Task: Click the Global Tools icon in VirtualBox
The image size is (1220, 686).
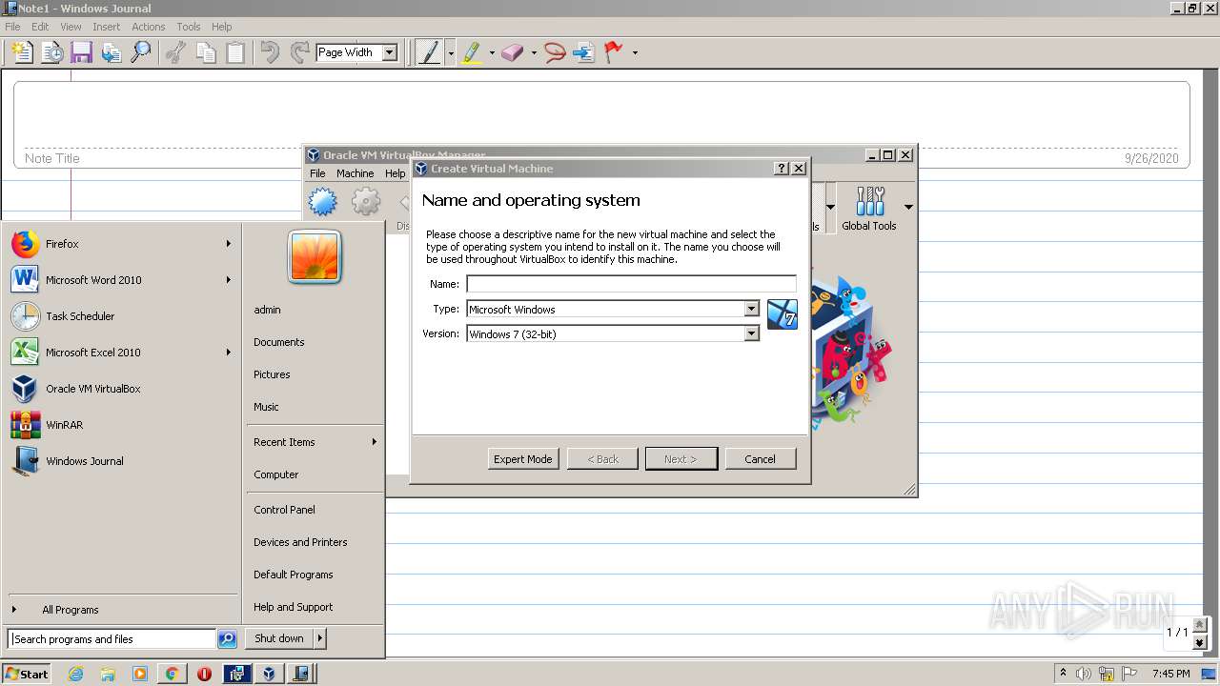Action: [x=868, y=208]
